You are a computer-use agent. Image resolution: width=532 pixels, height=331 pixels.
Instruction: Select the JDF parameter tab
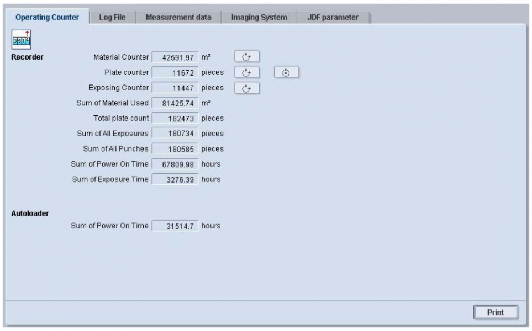[x=333, y=17]
